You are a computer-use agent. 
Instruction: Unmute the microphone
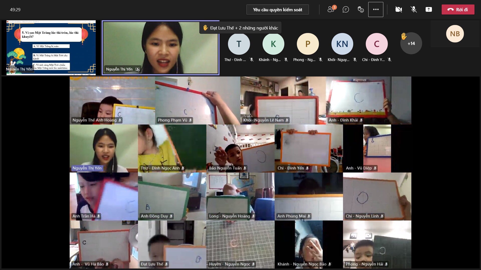click(414, 9)
